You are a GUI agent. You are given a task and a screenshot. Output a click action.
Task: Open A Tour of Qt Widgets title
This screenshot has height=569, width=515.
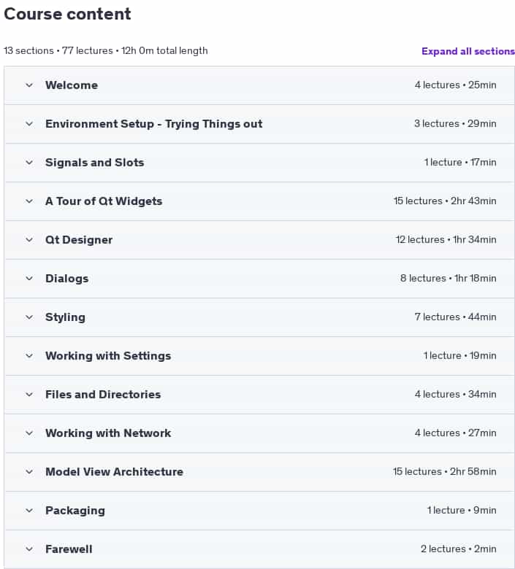tap(104, 201)
